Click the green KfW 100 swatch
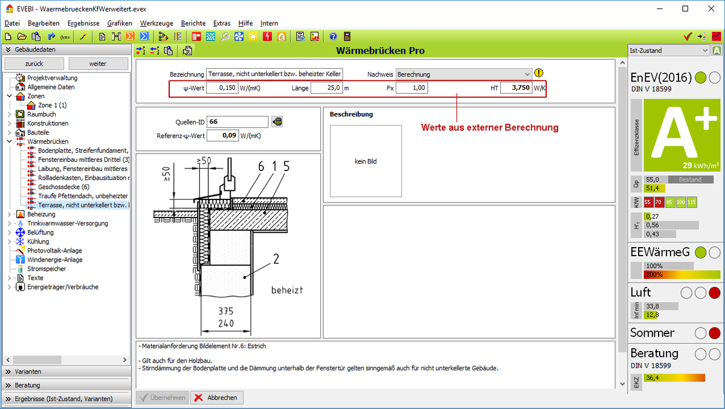This screenshot has height=409, width=725. tap(680, 202)
